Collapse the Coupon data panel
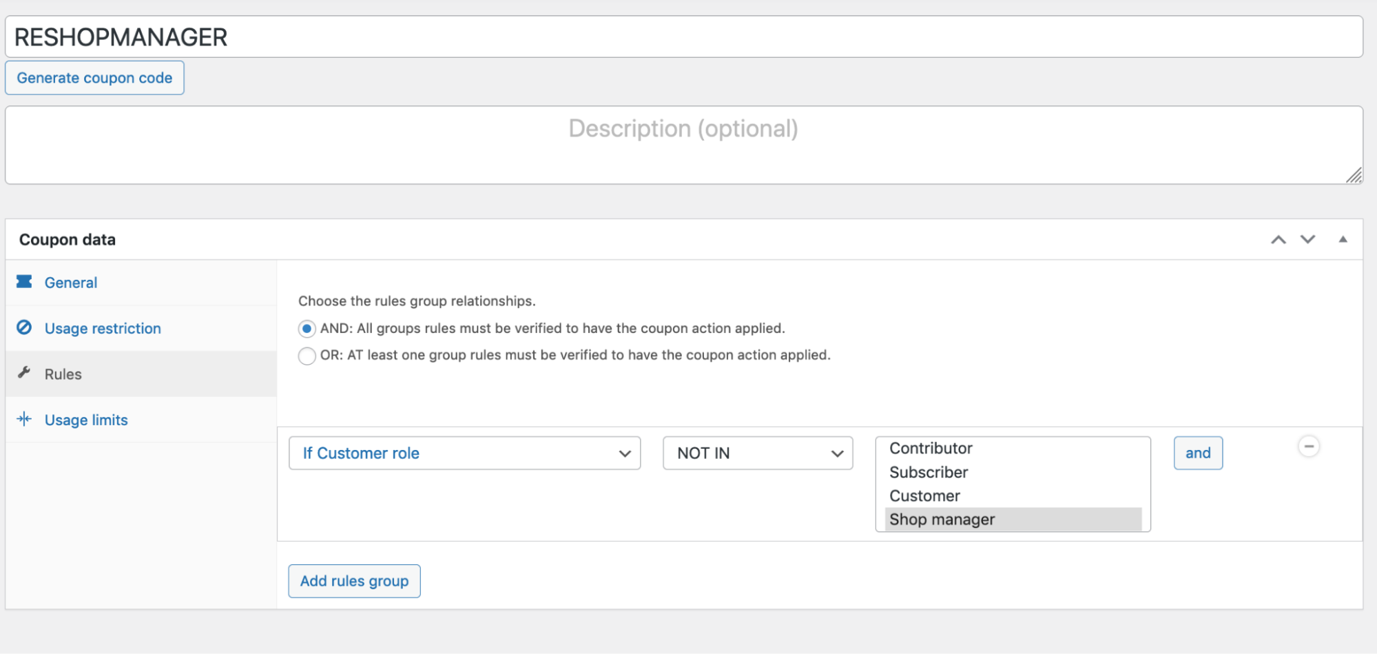The width and height of the screenshot is (1377, 654). [1343, 239]
